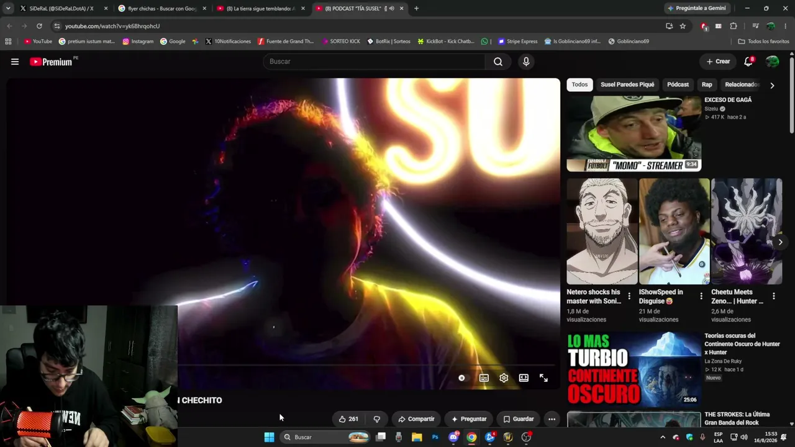The image size is (795, 447).
Task: Open the Sizelu channel link
Action: [x=711, y=109]
